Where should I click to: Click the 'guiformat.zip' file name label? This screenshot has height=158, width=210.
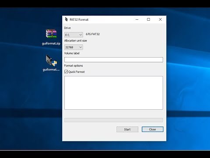51,43
